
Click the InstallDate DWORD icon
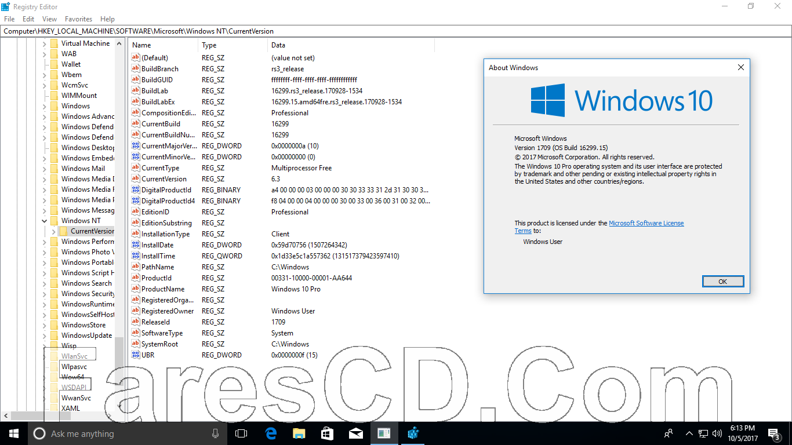[136, 245]
